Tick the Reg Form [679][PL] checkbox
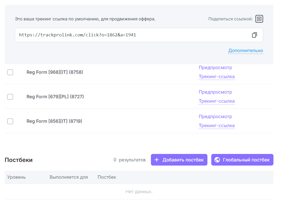283x205 pixels. point(10,97)
